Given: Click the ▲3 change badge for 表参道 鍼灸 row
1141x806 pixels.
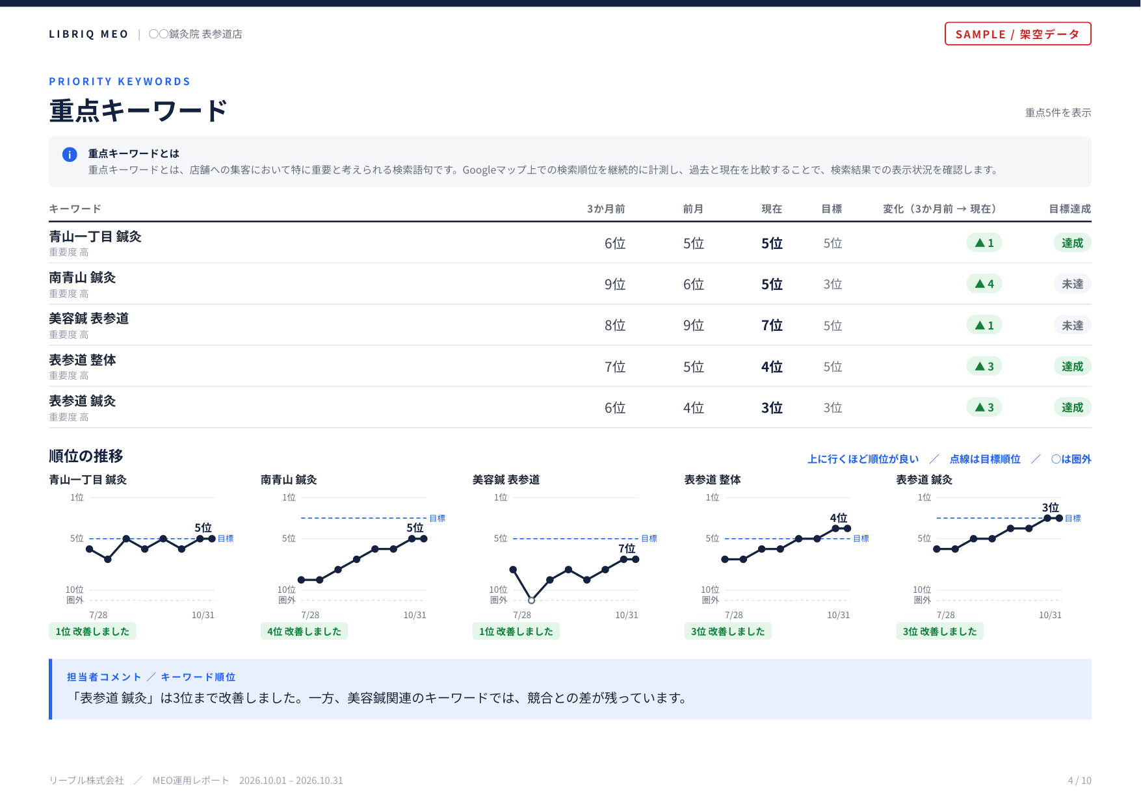Looking at the screenshot, I should click(x=984, y=408).
